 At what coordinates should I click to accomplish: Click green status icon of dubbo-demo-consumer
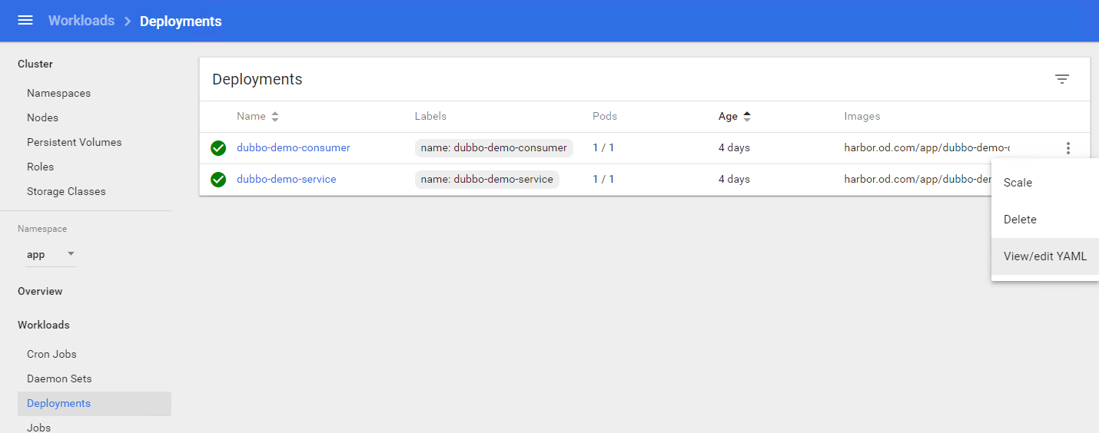(x=218, y=148)
